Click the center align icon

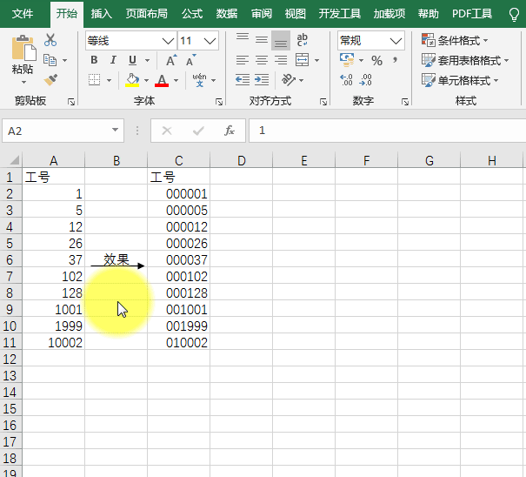point(262,61)
